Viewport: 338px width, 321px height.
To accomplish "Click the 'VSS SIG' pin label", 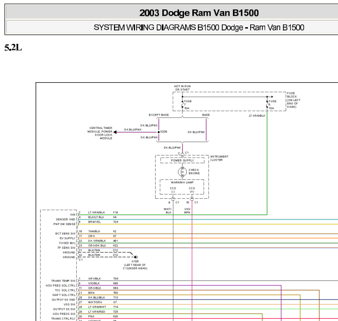I will [x=69, y=305].
